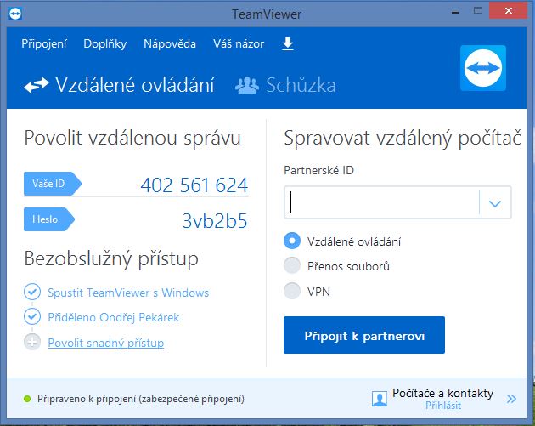
Task: Click the TeamViewer title bar icon
Action: (x=15, y=14)
